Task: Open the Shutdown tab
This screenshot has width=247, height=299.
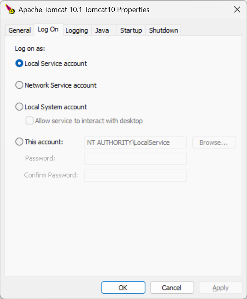Action: (163, 31)
